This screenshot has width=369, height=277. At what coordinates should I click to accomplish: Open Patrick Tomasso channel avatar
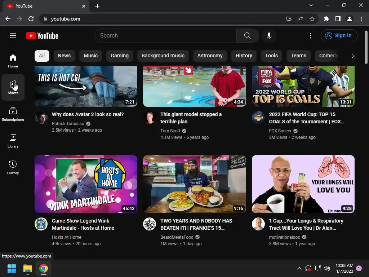coord(41,118)
